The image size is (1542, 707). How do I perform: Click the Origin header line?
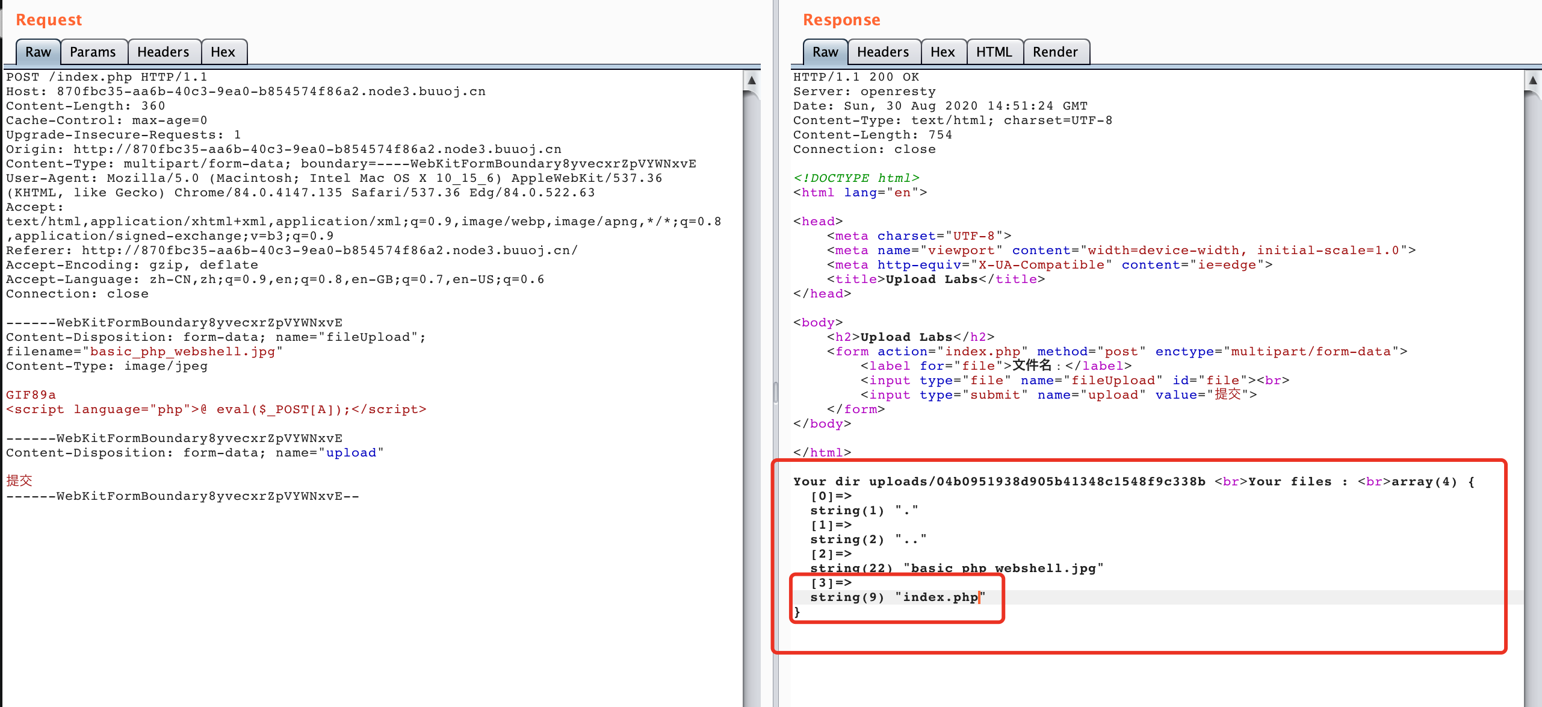[283, 149]
